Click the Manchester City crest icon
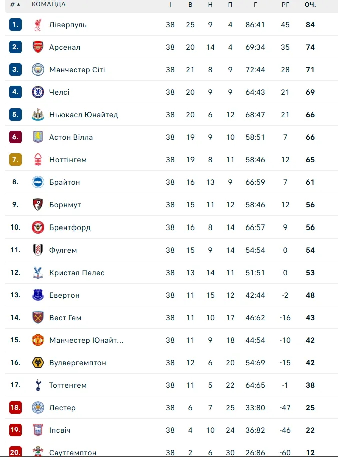The image size is (338, 457). [x=38, y=69]
